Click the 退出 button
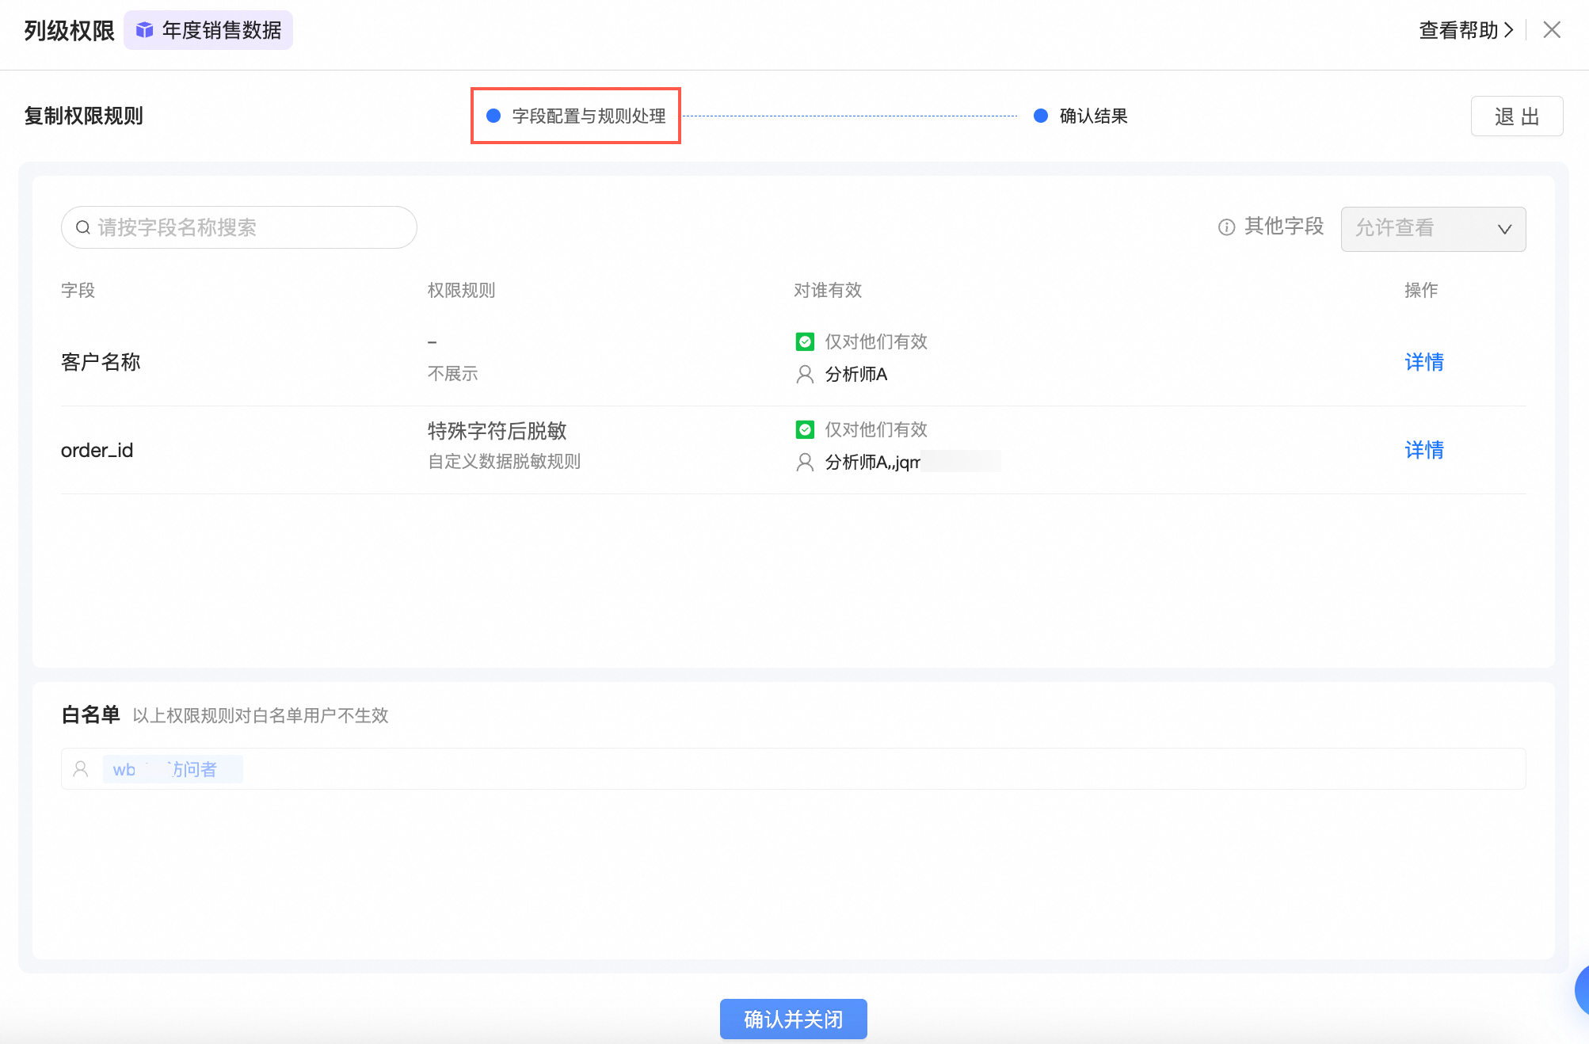Viewport: 1589px width, 1044px height. tap(1516, 116)
